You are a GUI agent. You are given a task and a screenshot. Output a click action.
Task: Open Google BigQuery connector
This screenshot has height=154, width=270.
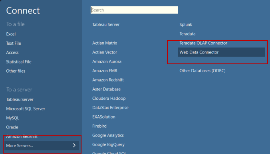(x=108, y=144)
